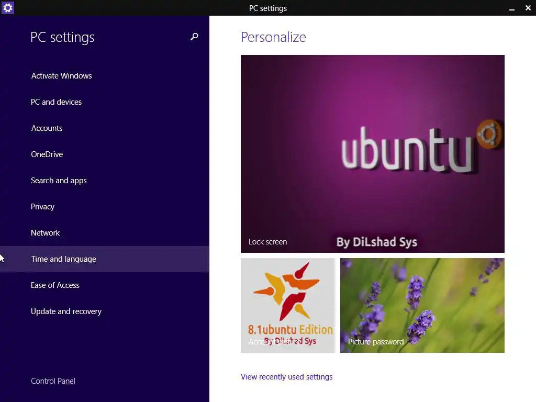Click the PC settings gear icon in title bar
536x402 pixels.
pos(7,7)
